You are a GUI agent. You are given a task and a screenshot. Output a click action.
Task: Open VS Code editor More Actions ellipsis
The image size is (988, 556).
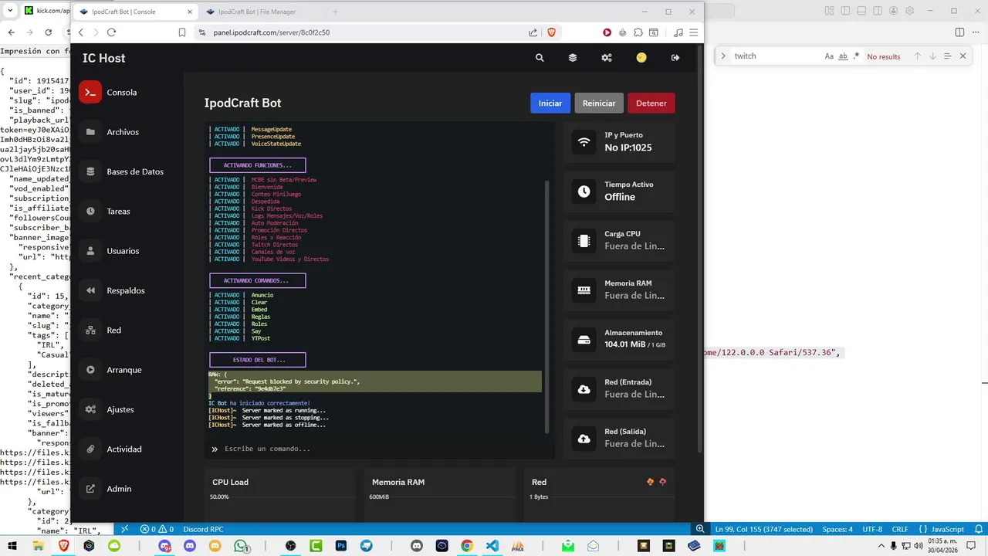coord(976,32)
